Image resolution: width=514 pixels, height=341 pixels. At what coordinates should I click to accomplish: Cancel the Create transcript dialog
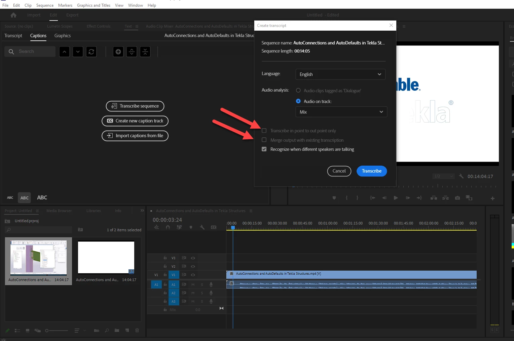(x=339, y=171)
